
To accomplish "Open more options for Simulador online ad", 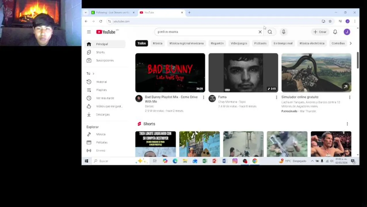I will click(x=349, y=97).
